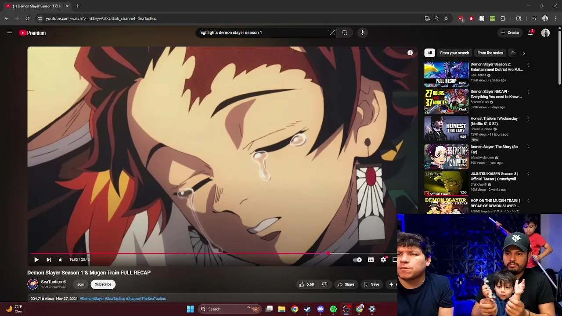The image size is (562, 316).
Task: Reload the page
Action: pos(27,18)
